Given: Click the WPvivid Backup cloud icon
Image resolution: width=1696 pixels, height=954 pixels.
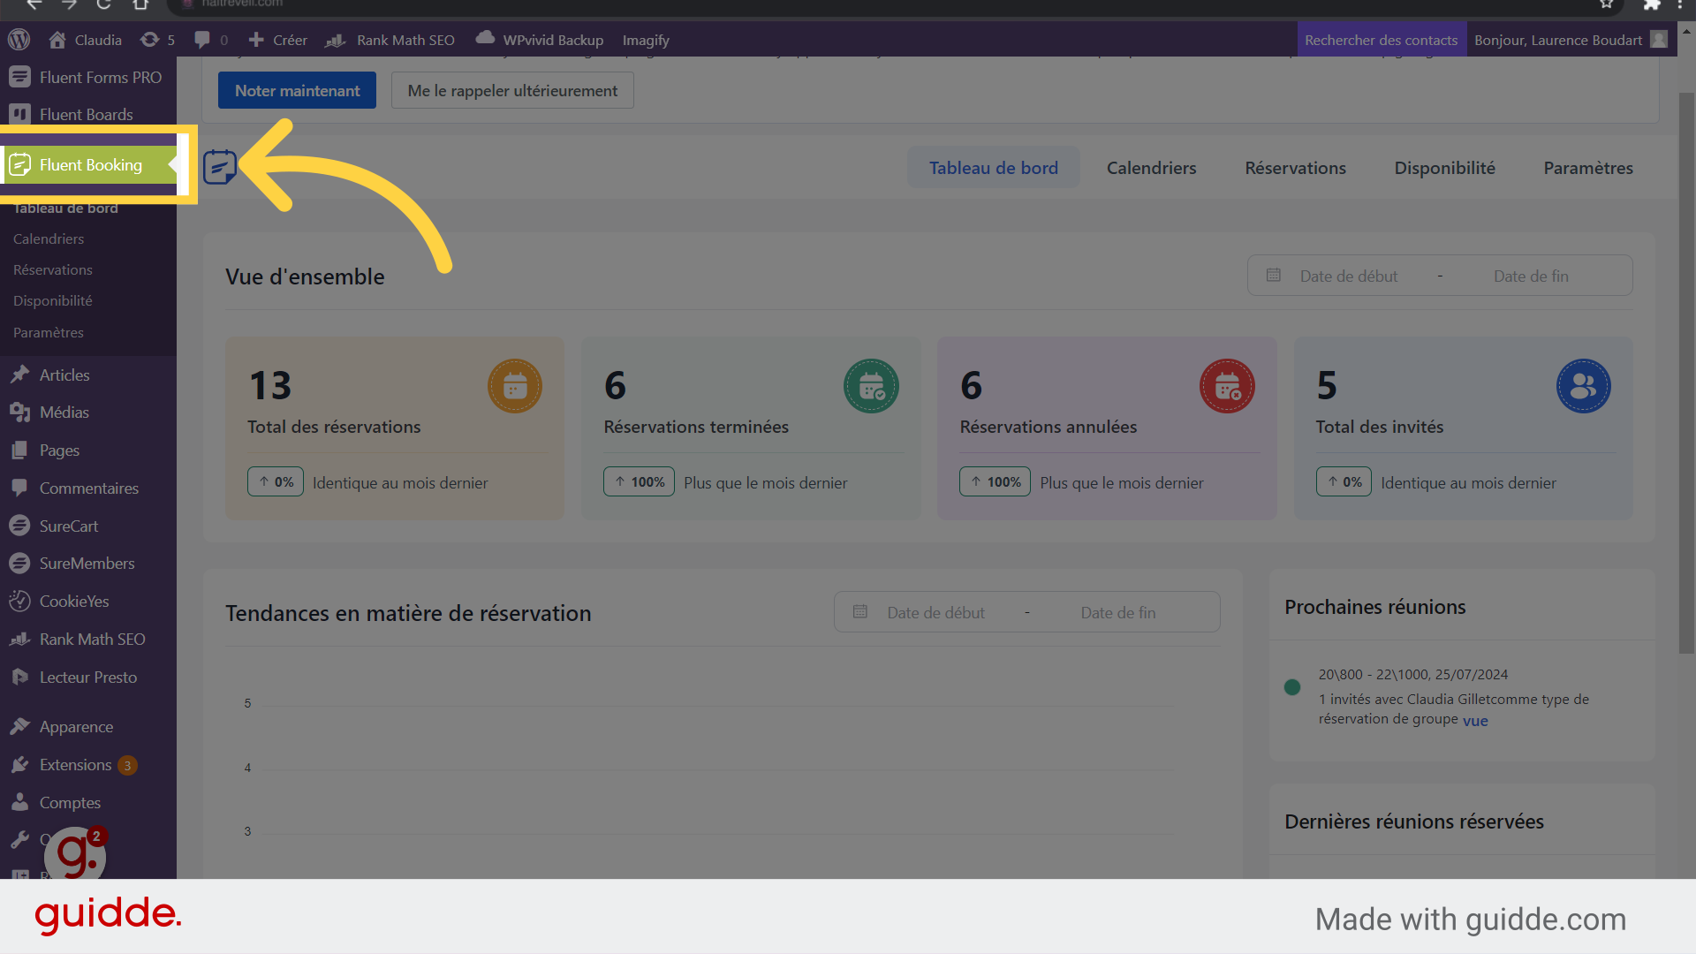Looking at the screenshot, I should [485, 38].
